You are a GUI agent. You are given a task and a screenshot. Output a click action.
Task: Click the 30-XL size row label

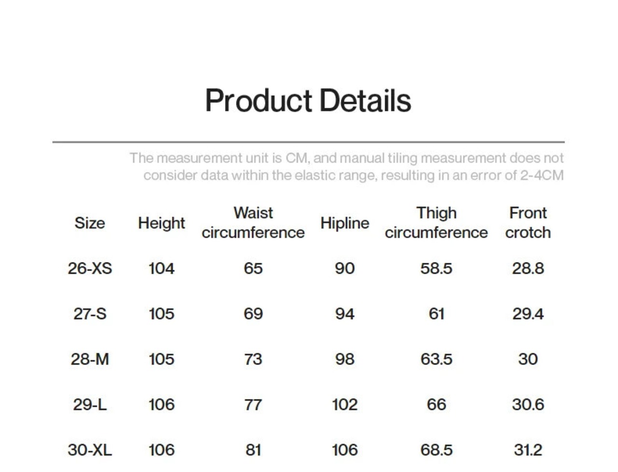point(90,450)
